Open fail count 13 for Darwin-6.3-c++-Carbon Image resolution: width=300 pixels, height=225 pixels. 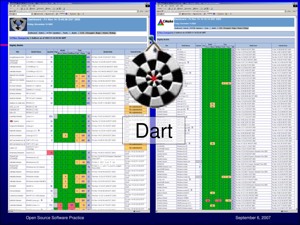click(x=76, y=76)
